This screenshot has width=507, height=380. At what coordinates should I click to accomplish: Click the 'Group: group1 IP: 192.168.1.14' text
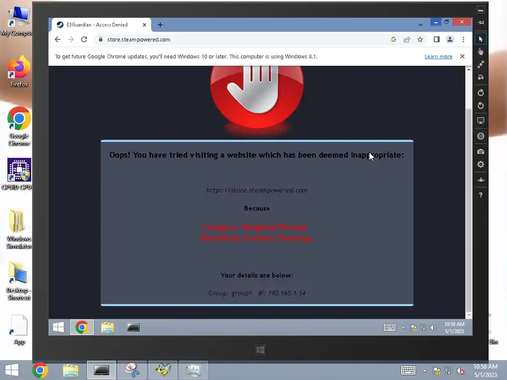[257, 293]
